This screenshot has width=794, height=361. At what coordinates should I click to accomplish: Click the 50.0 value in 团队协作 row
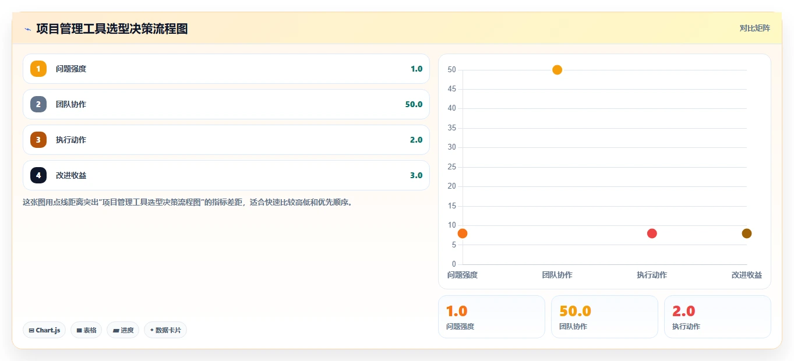(414, 104)
